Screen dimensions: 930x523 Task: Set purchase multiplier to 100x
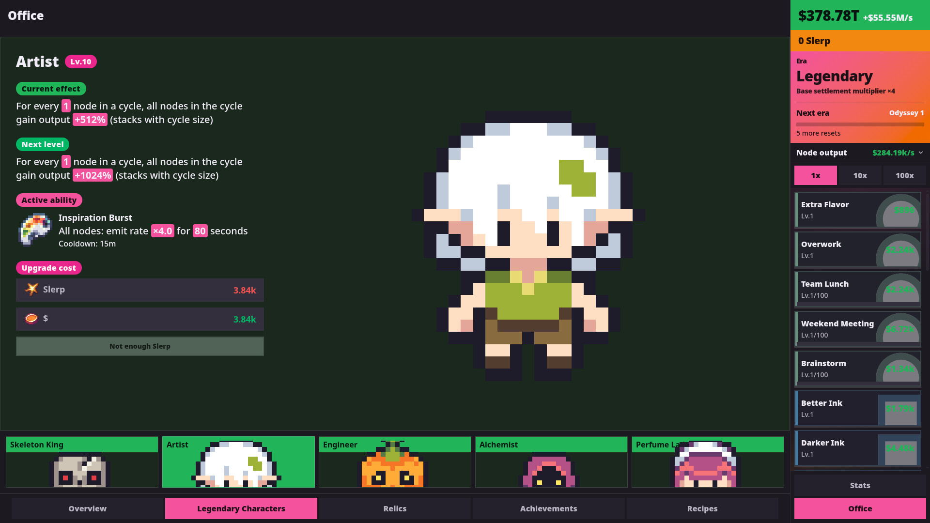(x=905, y=175)
